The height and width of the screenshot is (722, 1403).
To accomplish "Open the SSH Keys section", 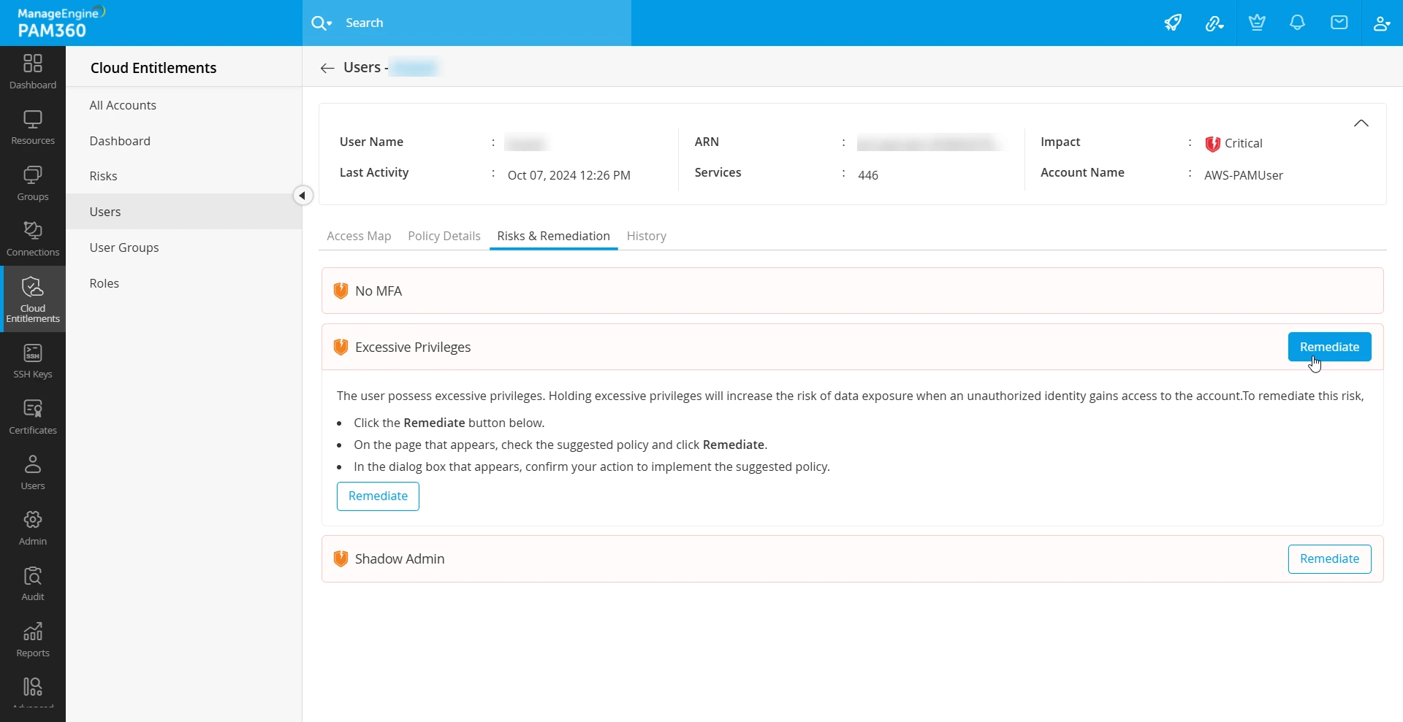I will pos(33,361).
